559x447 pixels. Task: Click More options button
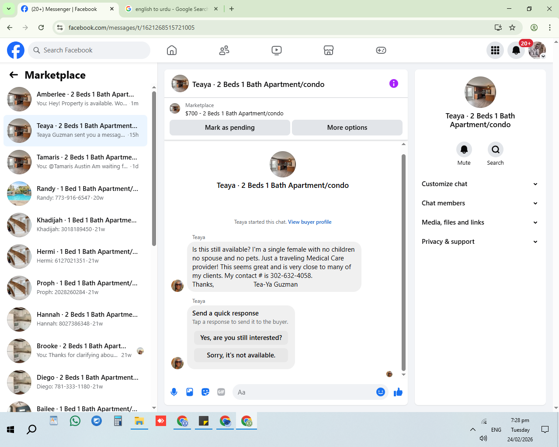tap(347, 128)
